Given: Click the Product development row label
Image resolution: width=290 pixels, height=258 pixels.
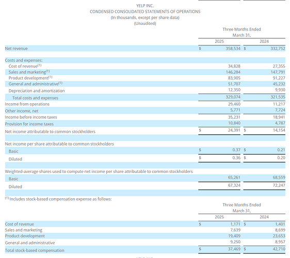Looking at the screenshot, I should (30, 78).
